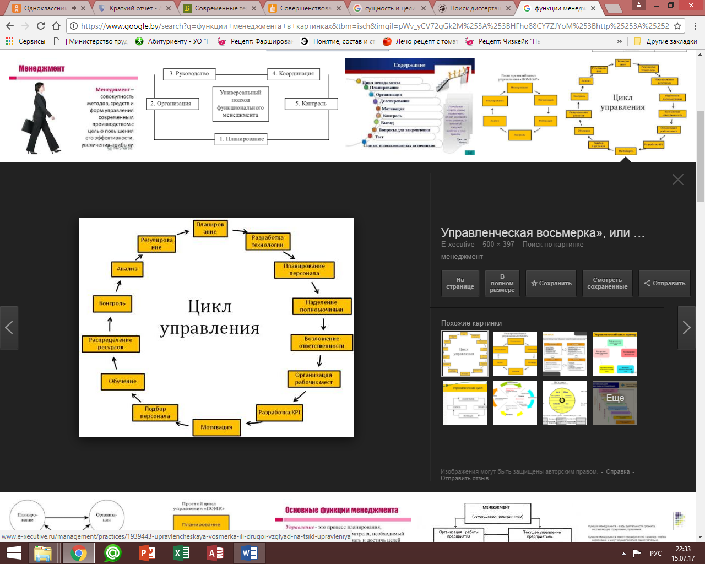
Task: Bookmark this page with the star icon
Action: (677, 26)
